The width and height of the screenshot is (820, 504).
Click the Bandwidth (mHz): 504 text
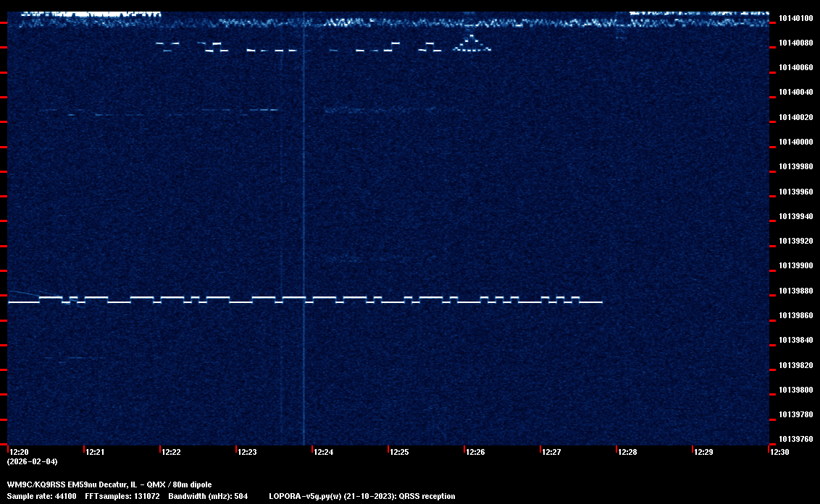click(x=208, y=497)
